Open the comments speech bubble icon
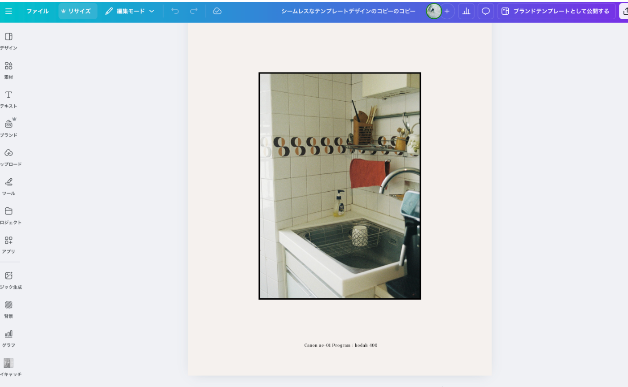Screen dimensions: 628x387 [485, 11]
